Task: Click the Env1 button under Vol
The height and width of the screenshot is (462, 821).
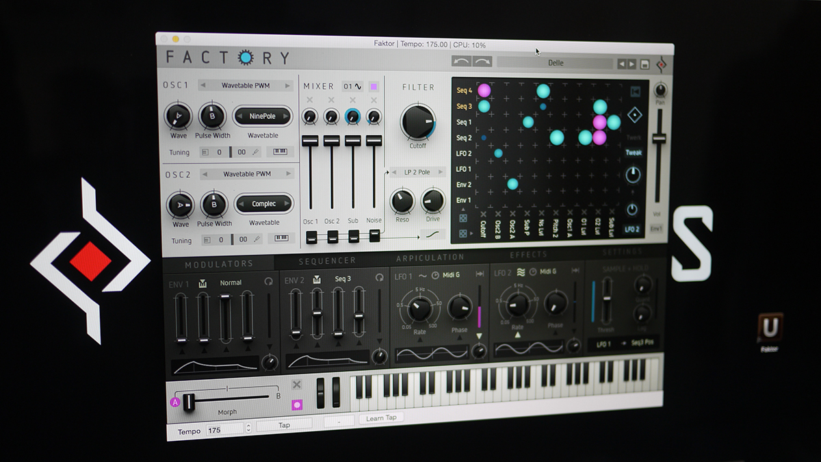Action: coord(657,228)
